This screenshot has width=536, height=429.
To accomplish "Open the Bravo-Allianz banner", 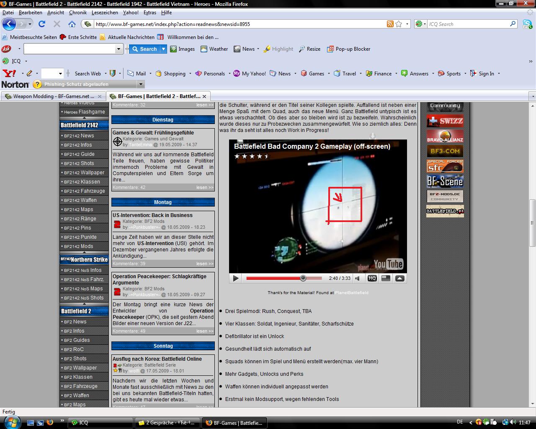I will pyautogui.click(x=445, y=136).
